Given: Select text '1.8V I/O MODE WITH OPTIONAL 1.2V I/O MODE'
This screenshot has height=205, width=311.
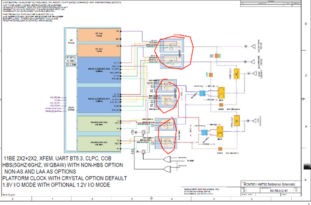Looking at the screenshot, I should pos(56,185).
